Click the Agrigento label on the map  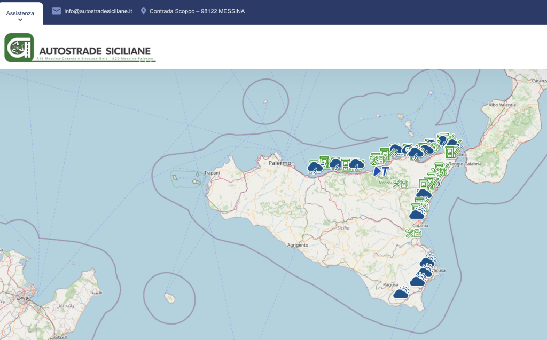click(x=298, y=245)
